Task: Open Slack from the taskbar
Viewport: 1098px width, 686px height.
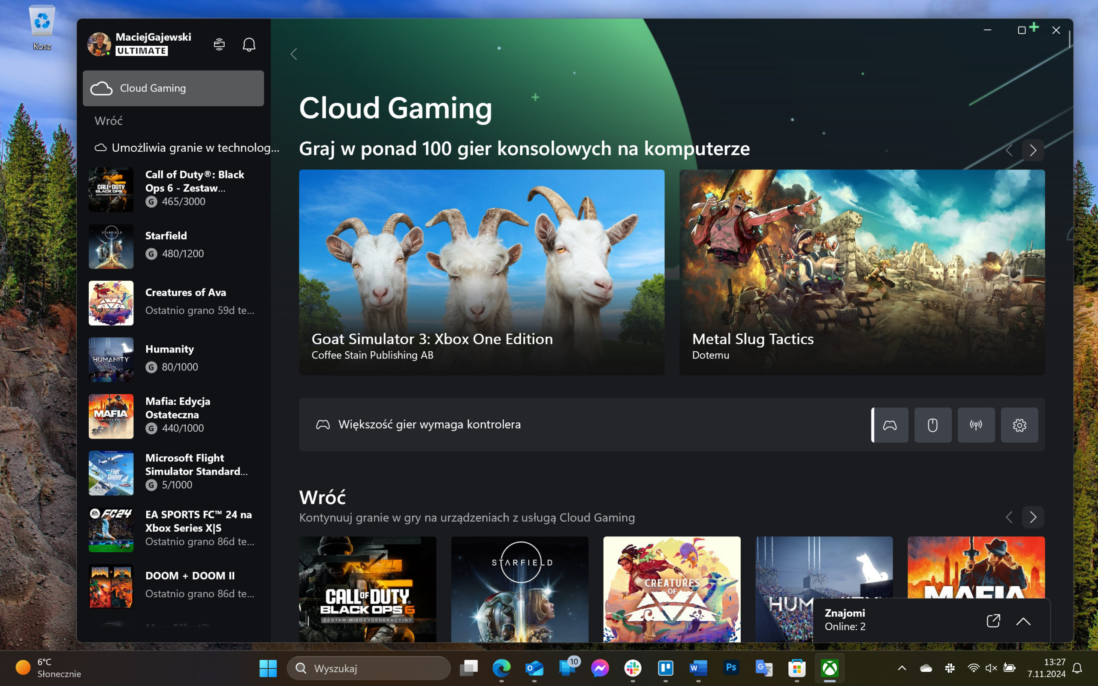Action: coord(633,668)
